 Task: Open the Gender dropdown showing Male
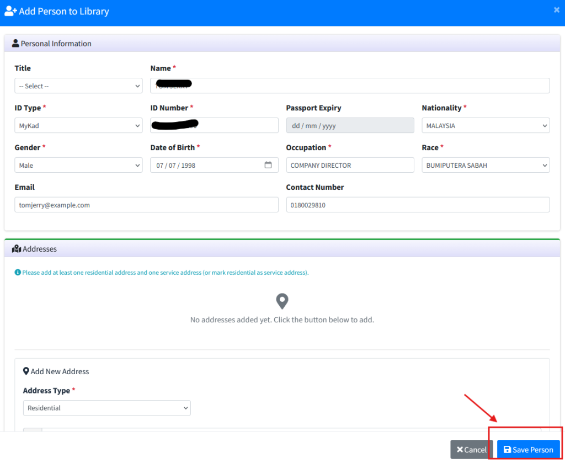click(x=78, y=165)
